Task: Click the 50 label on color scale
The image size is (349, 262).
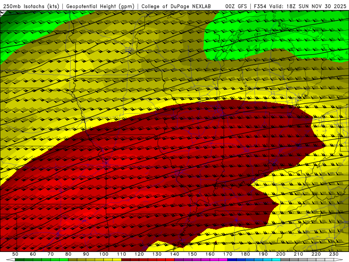Action: pos(15,254)
